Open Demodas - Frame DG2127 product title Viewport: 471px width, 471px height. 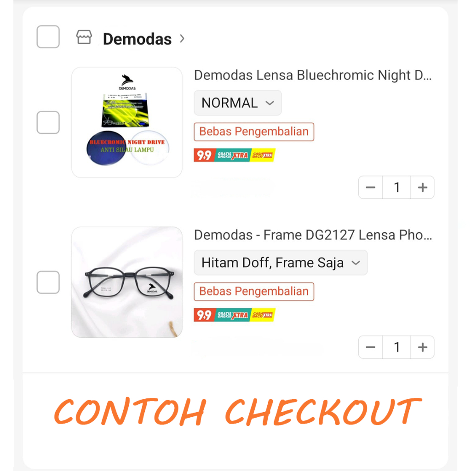click(x=313, y=235)
